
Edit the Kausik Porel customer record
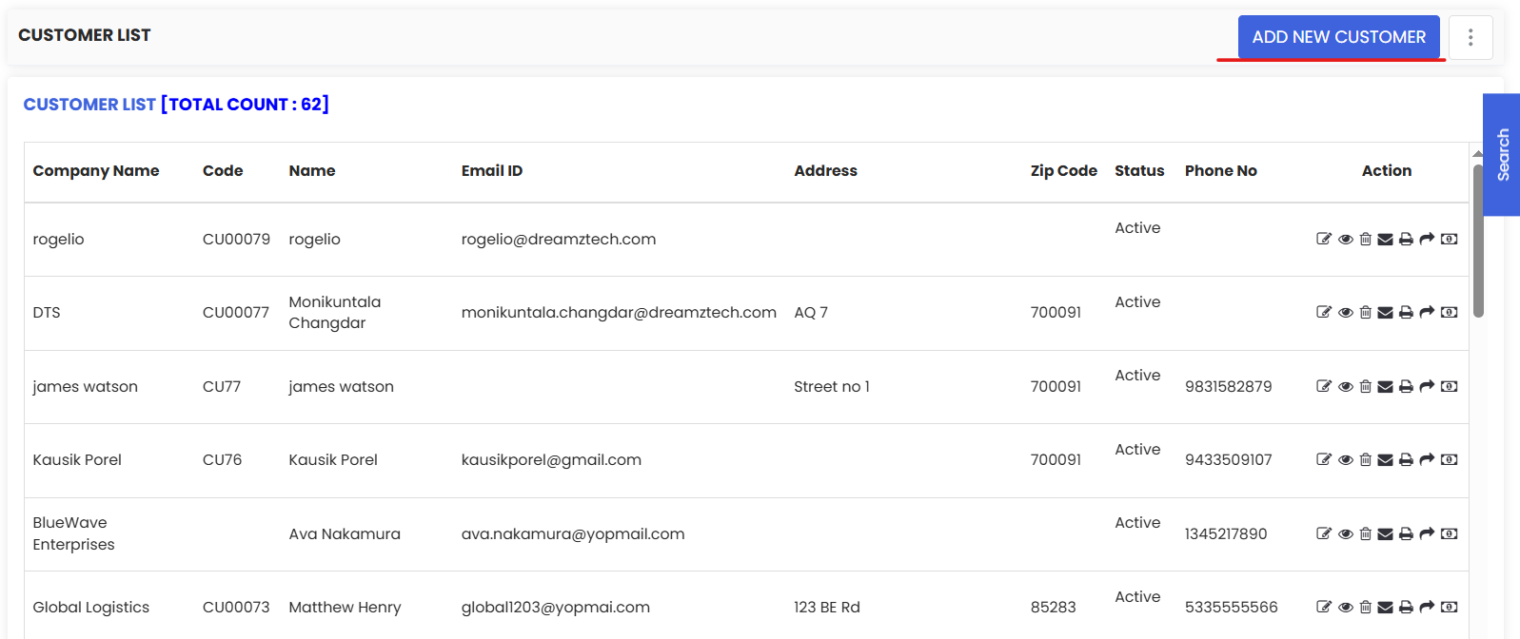pyautogui.click(x=1324, y=459)
